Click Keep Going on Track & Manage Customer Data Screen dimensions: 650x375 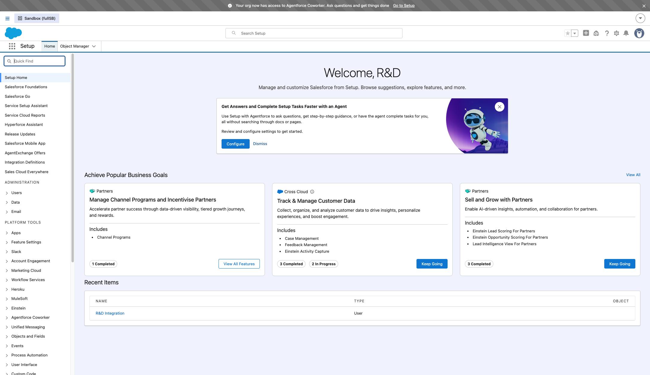pos(432,264)
